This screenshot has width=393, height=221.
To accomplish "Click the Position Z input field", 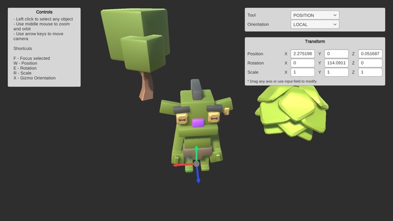I will tap(370, 53).
